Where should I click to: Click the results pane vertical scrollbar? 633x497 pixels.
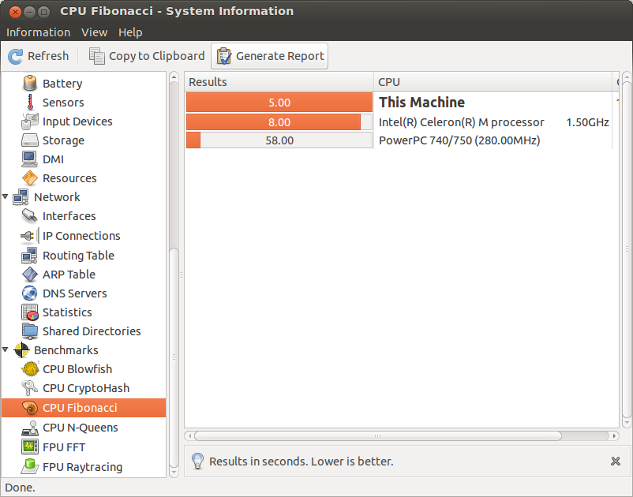[627, 250]
